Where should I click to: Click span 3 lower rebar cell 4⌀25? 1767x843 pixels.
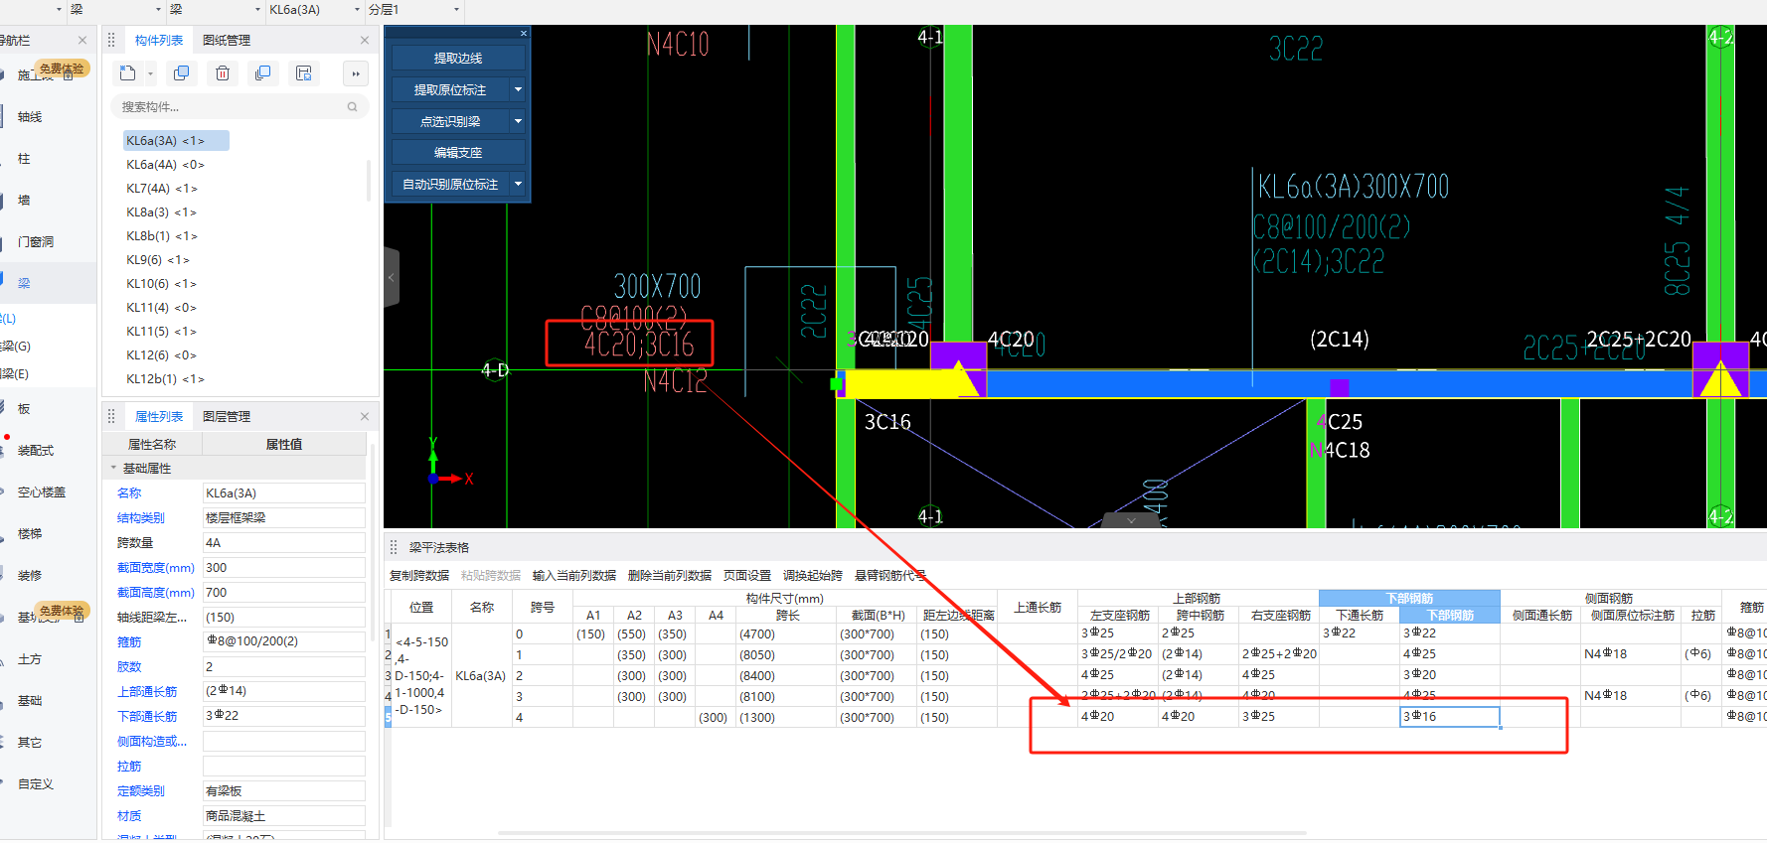point(1450,696)
